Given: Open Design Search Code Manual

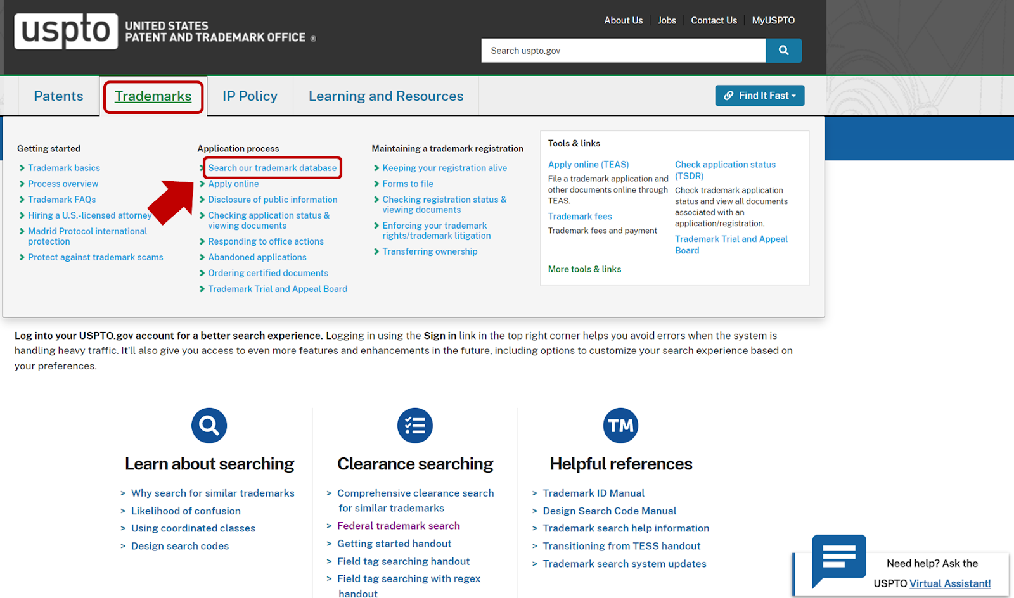Looking at the screenshot, I should point(609,511).
